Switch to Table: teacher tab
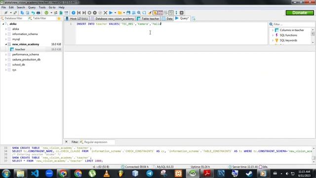 [148, 19]
